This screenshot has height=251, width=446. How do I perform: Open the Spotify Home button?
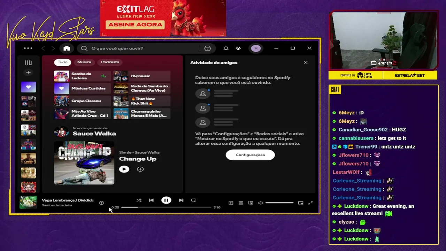point(67,48)
